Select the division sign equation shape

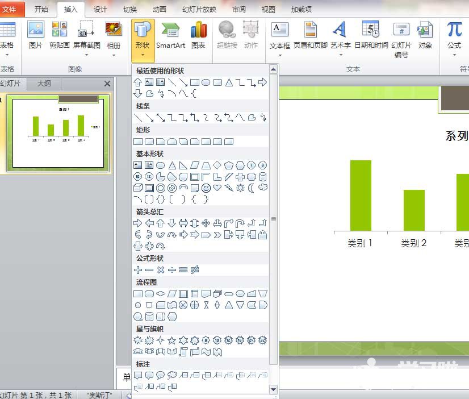coord(172,270)
